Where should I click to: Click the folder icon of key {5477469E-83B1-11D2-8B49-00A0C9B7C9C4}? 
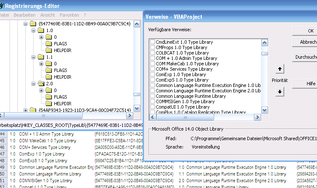[33, 24]
